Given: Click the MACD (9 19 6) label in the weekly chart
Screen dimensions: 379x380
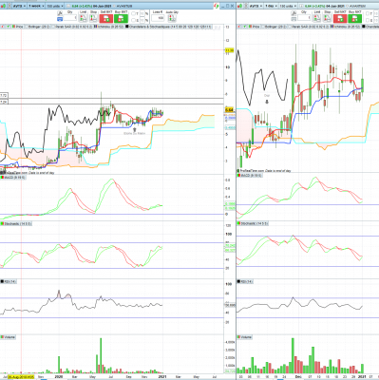Looking at the screenshot, I should pos(15,178).
